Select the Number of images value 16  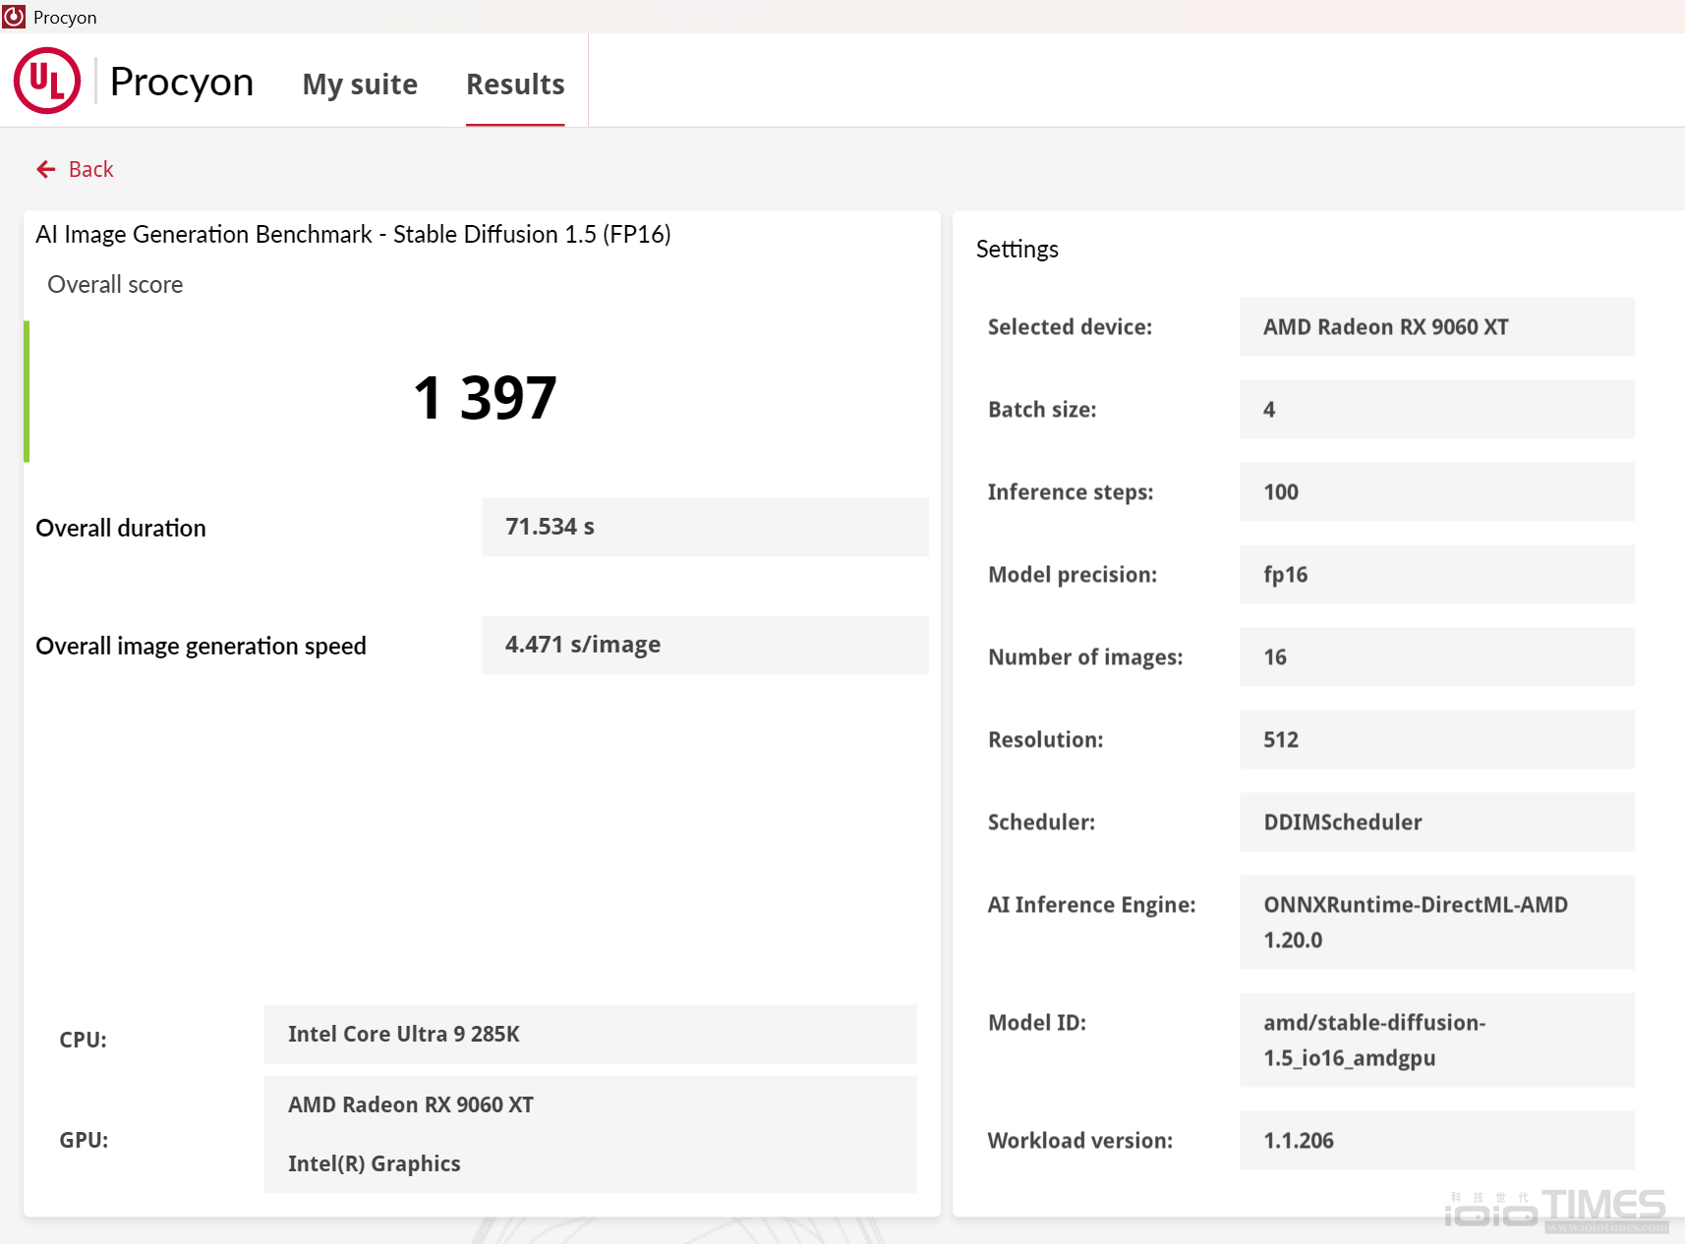pyautogui.click(x=1437, y=657)
